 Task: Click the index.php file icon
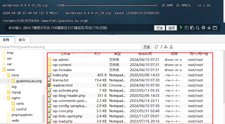(x=50, y=75)
